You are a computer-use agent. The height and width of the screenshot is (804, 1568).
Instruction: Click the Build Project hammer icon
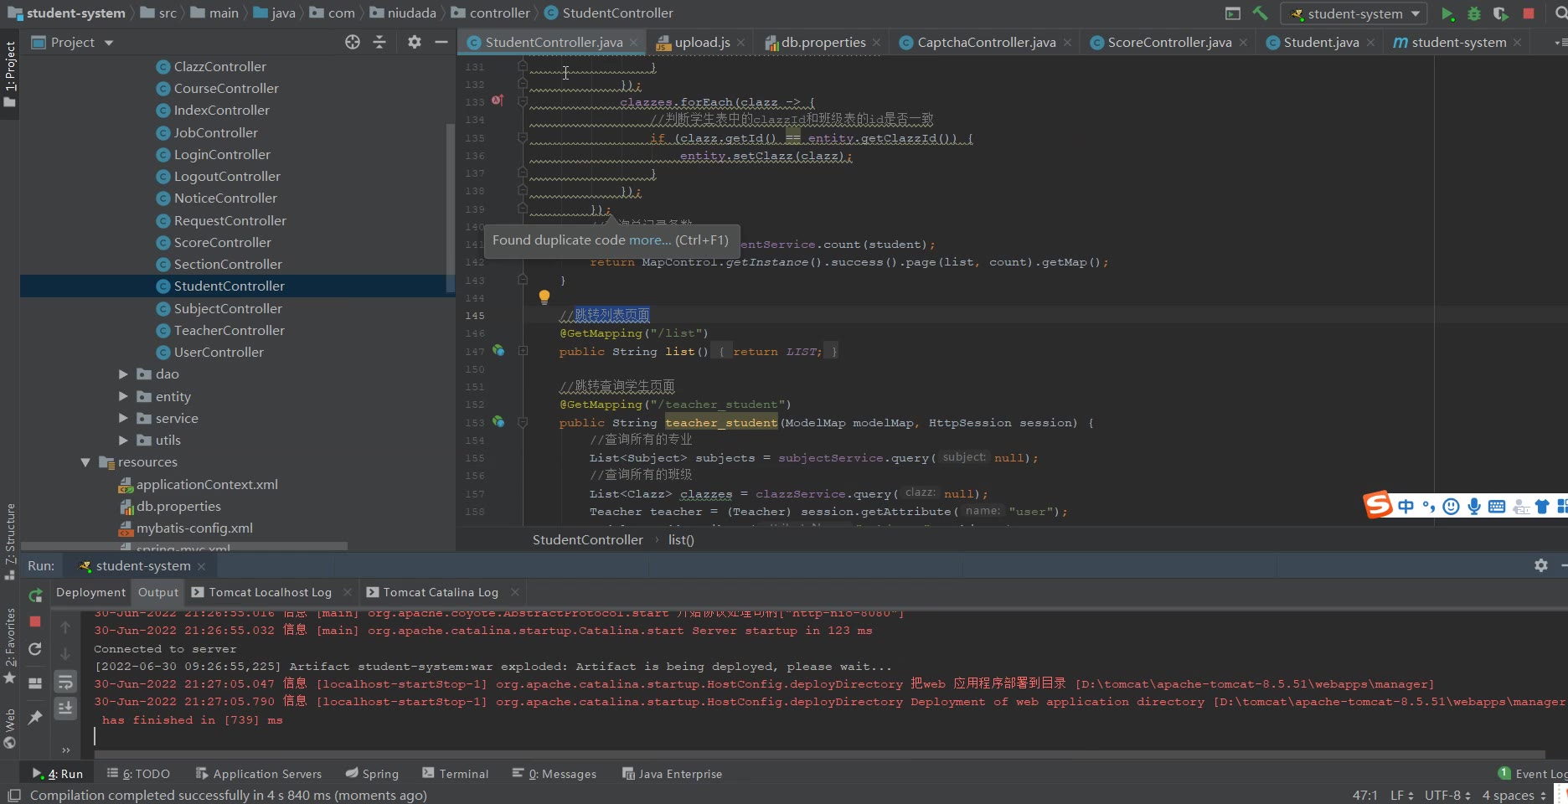[x=1260, y=13]
